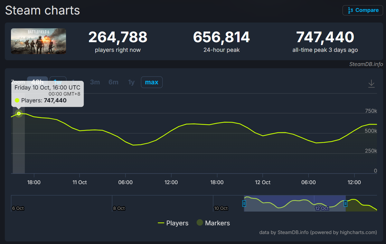Click the '6 Oct' navigator label
This screenshot has height=244, width=386.
[x=18, y=208]
